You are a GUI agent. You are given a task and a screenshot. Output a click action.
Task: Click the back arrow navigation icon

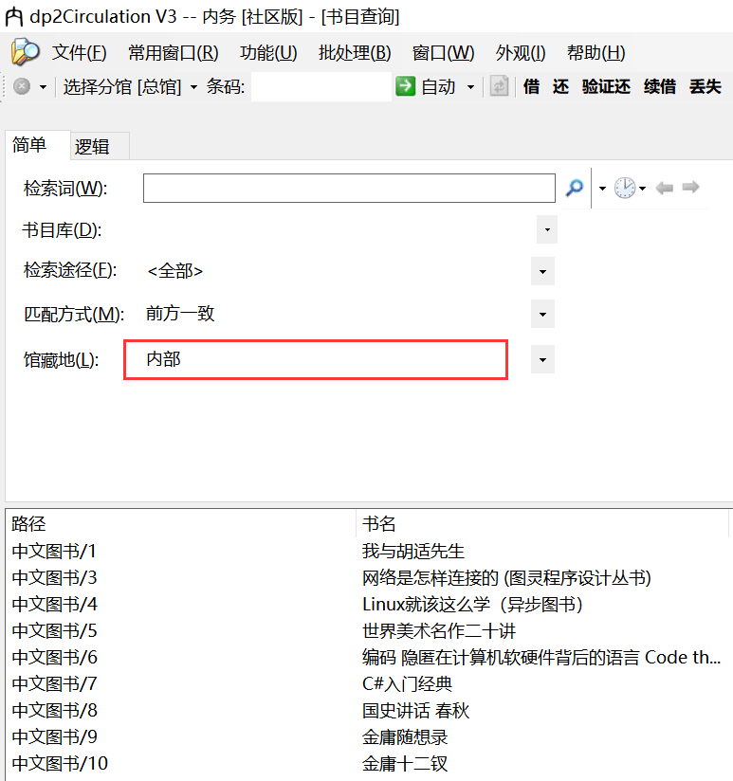click(x=664, y=188)
